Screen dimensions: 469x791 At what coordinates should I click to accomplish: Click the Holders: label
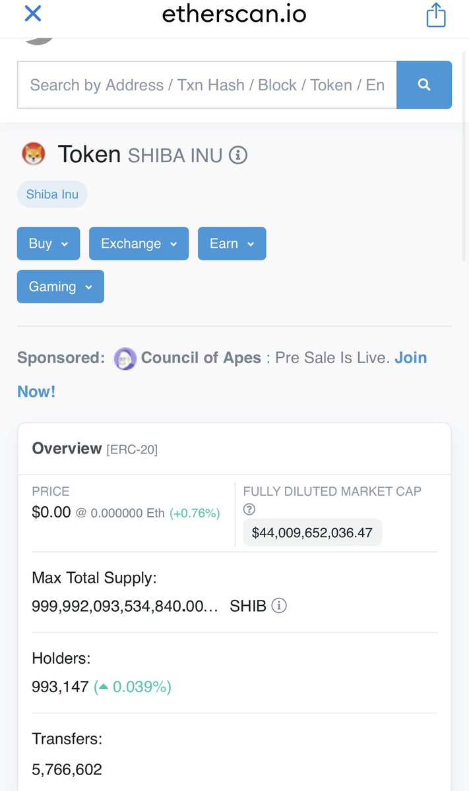click(x=61, y=658)
